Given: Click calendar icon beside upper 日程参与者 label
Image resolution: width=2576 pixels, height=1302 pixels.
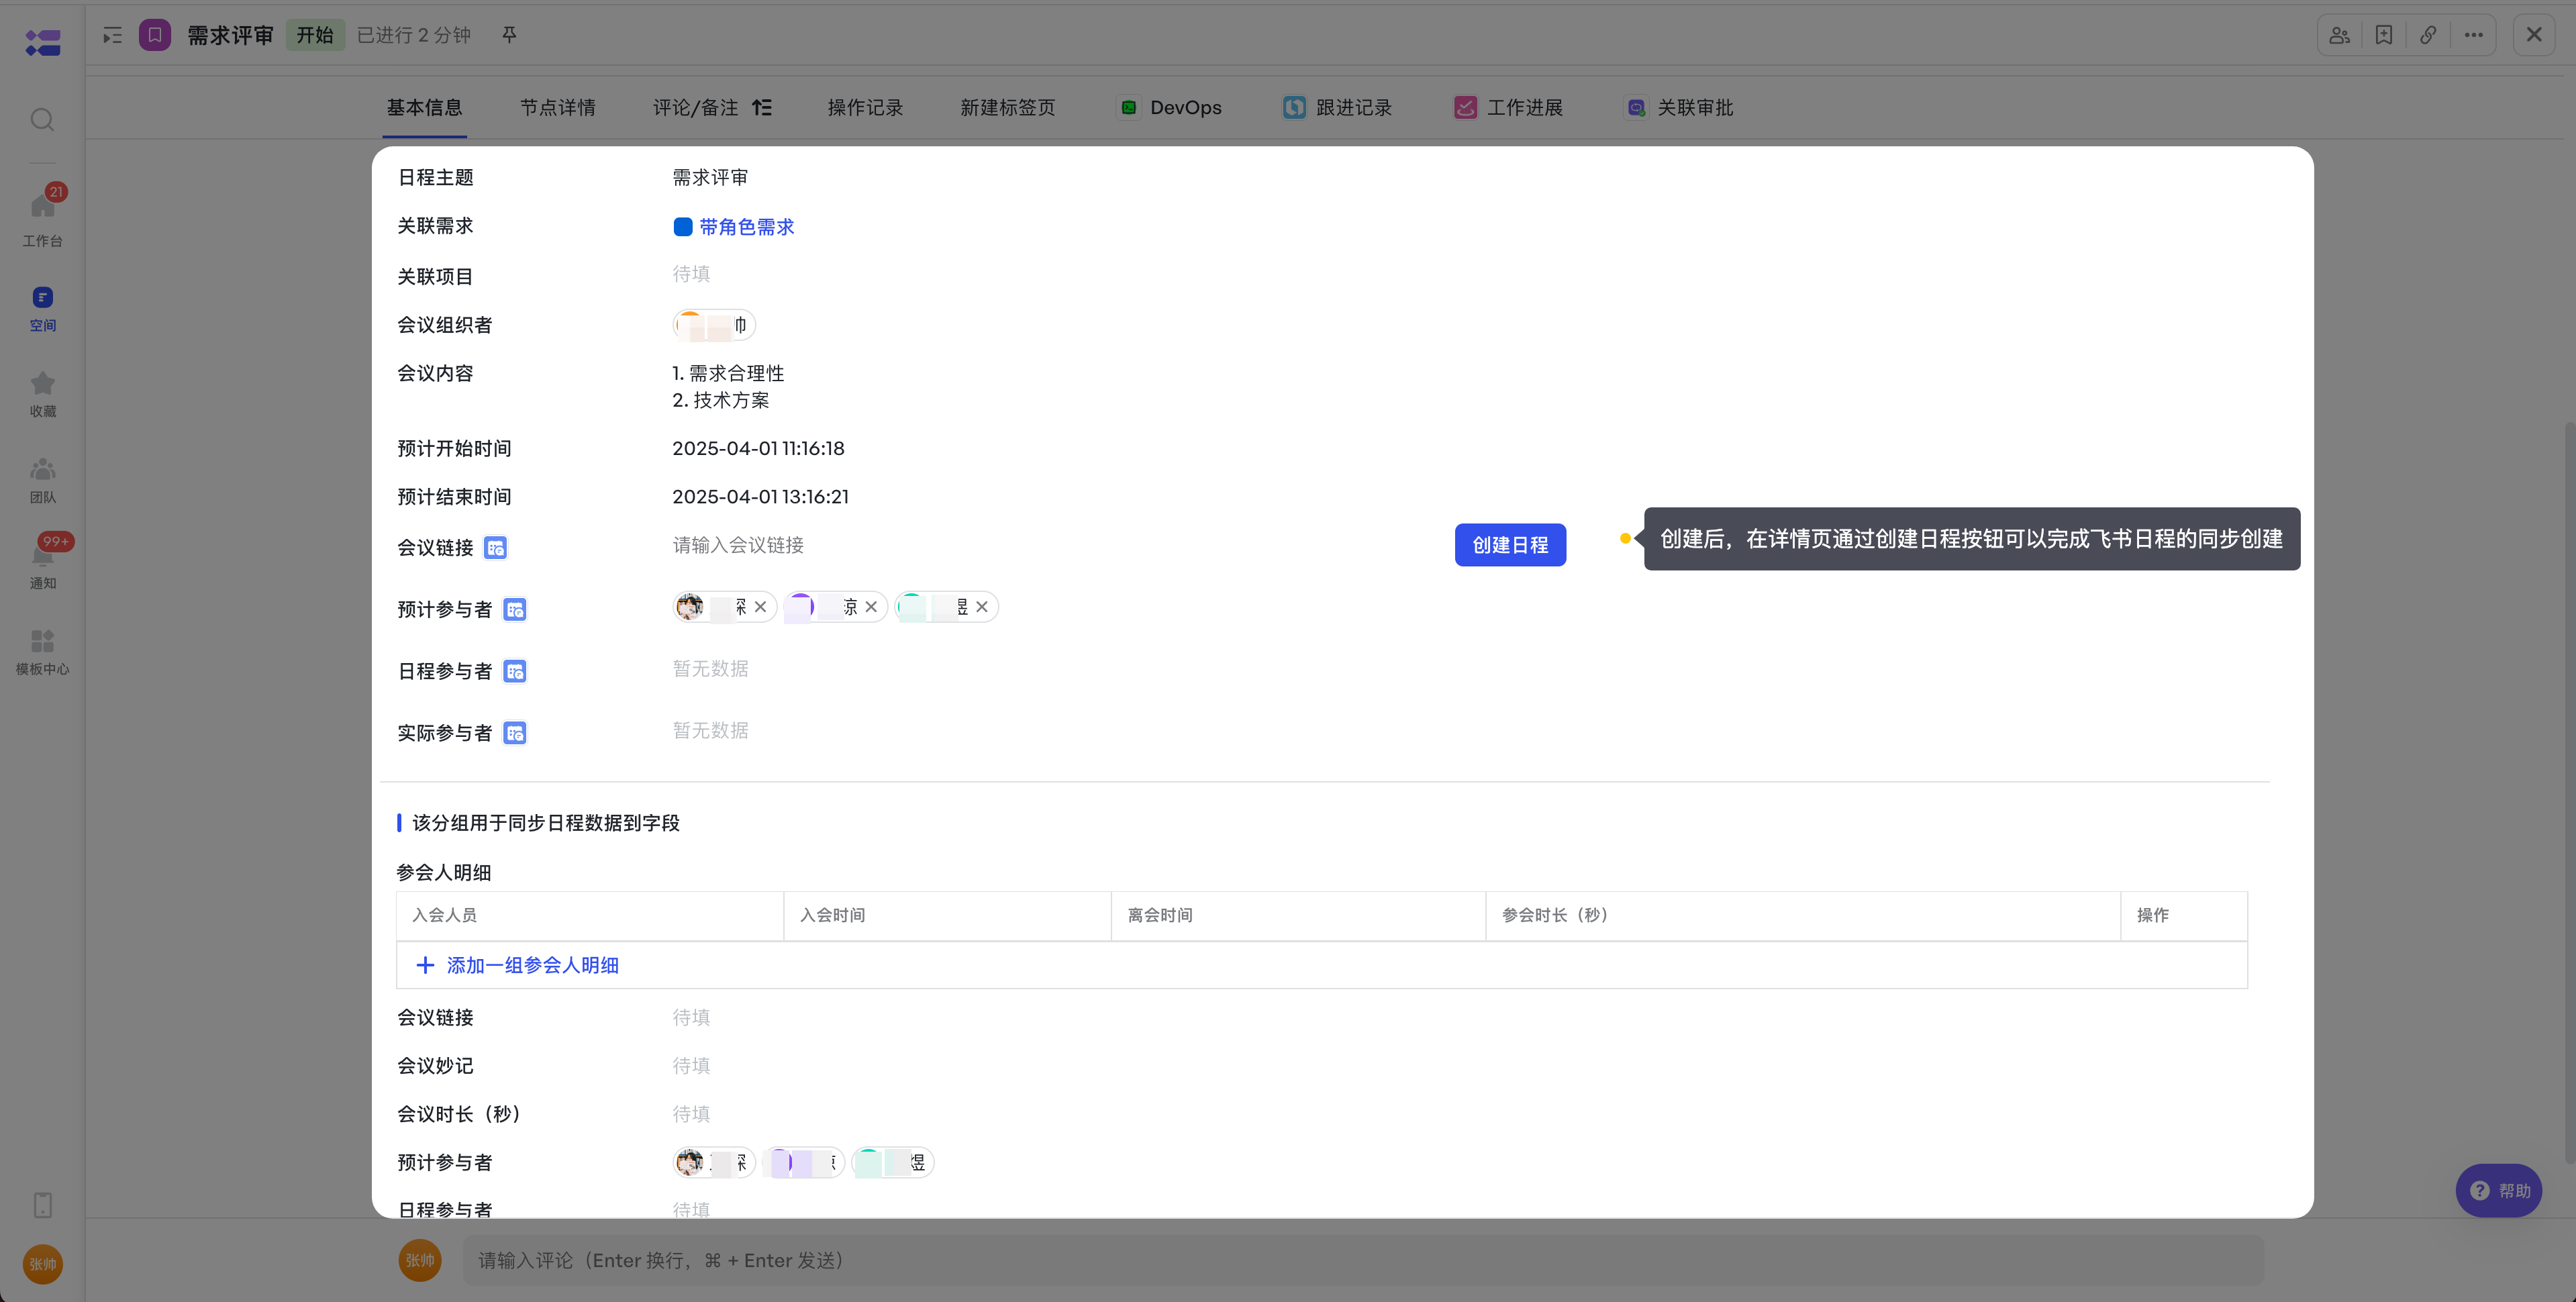Looking at the screenshot, I should pos(515,672).
